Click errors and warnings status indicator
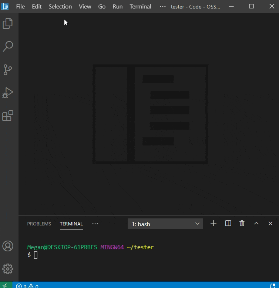Screen dimensions: 279x288 27,285
